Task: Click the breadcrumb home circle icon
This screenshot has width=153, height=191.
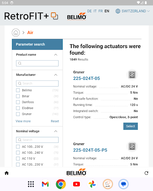Action: coord(16,32)
